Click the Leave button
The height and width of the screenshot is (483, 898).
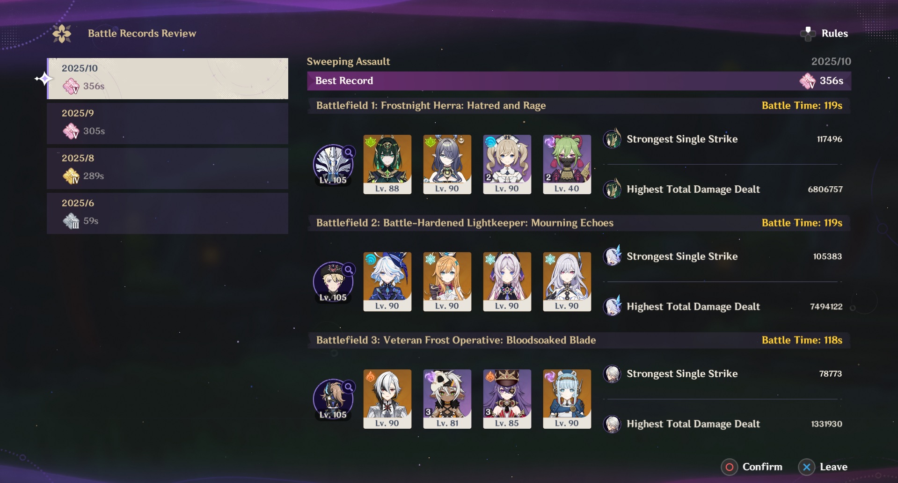pyautogui.click(x=823, y=467)
